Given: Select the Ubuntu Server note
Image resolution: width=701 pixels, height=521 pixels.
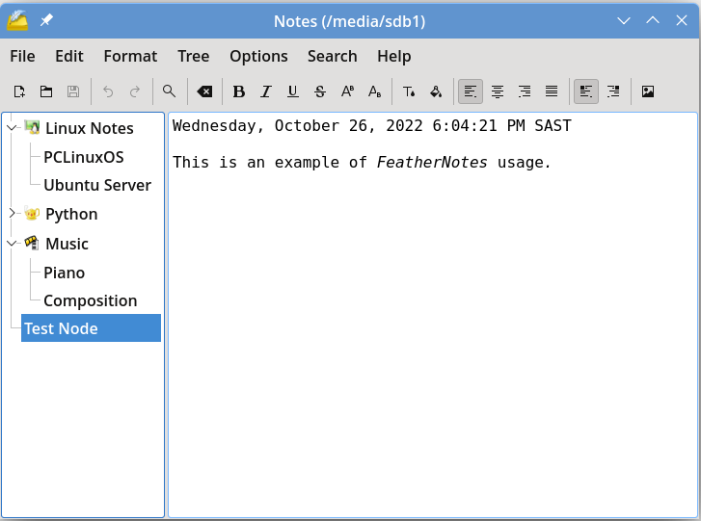Looking at the screenshot, I should [97, 185].
